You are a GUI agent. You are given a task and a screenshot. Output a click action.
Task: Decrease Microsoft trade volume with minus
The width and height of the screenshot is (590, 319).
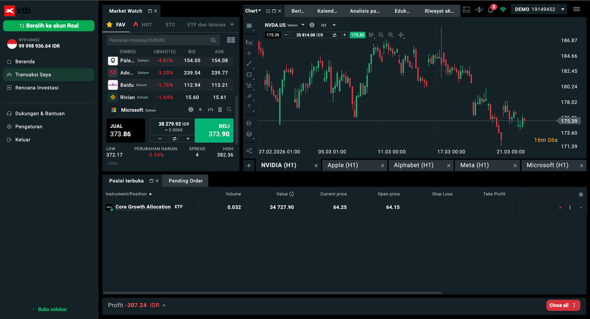(160, 139)
